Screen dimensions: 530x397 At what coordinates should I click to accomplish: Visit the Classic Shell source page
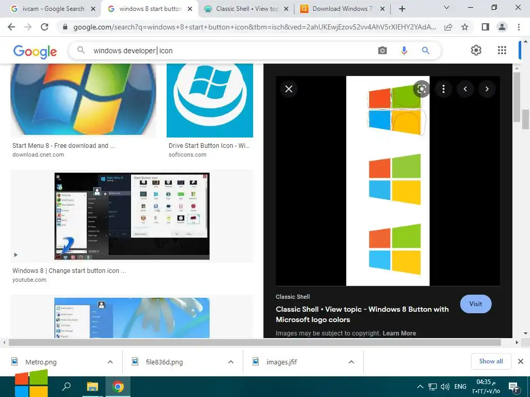point(476,304)
